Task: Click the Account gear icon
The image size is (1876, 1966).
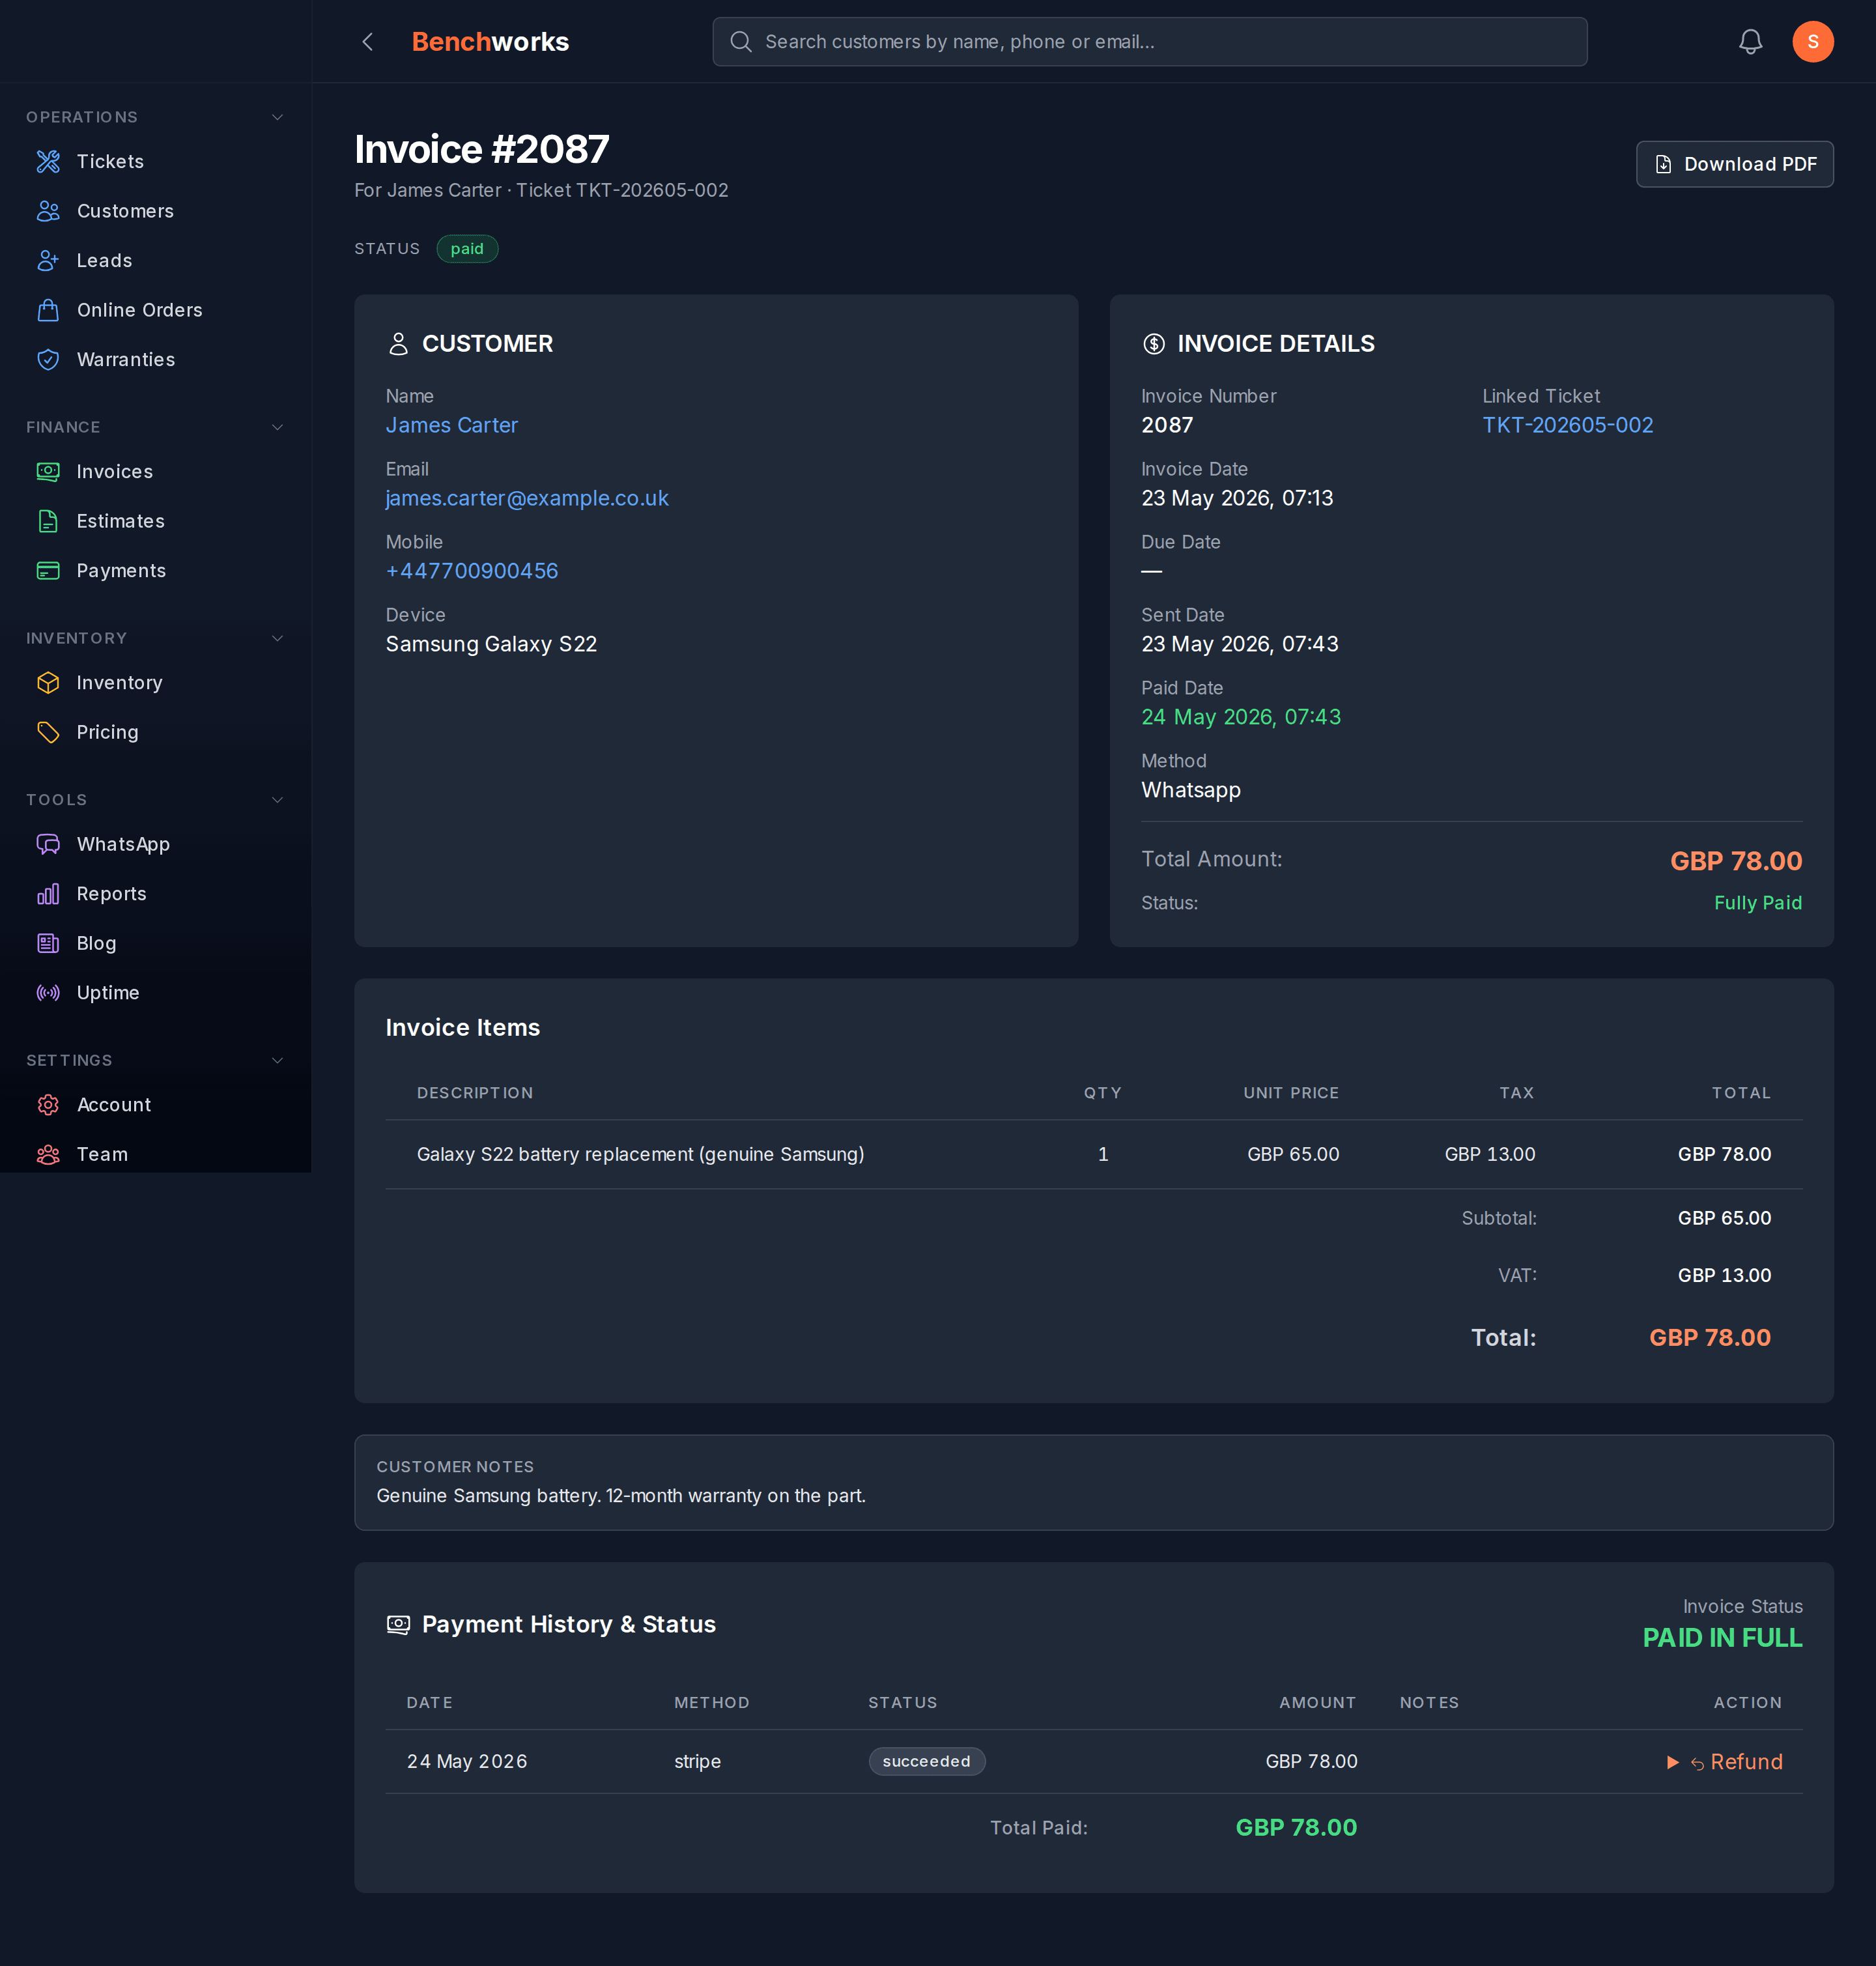Action: coord(48,1105)
